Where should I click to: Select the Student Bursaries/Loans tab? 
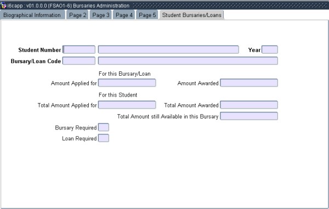191,15
